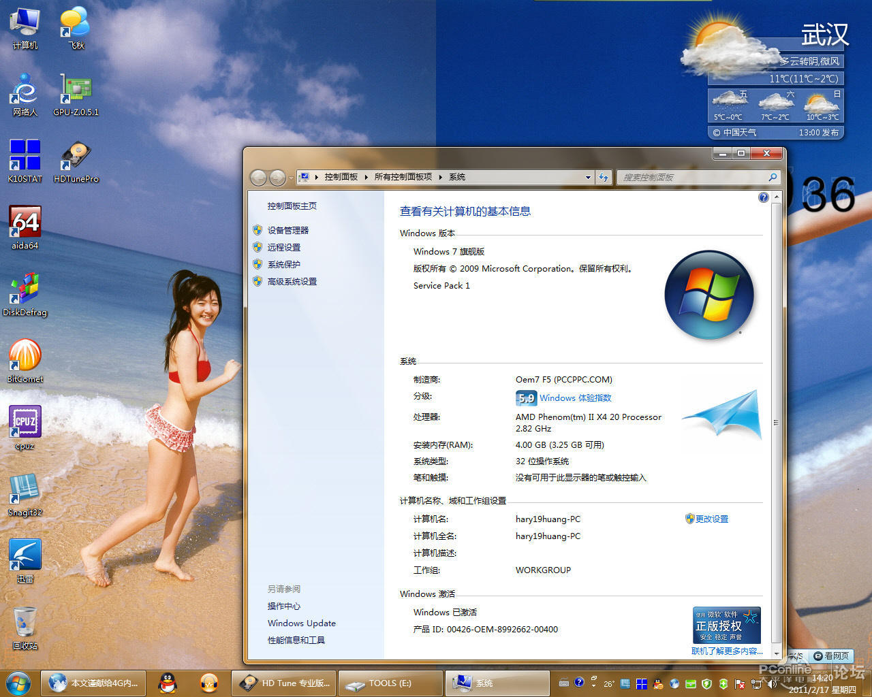Click the Windows Start orb

(x=18, y=683)
